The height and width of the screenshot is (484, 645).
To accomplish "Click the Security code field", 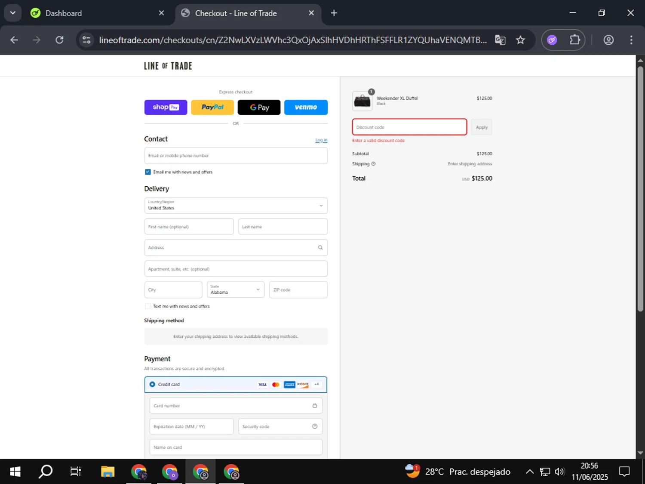I will 280,426.
